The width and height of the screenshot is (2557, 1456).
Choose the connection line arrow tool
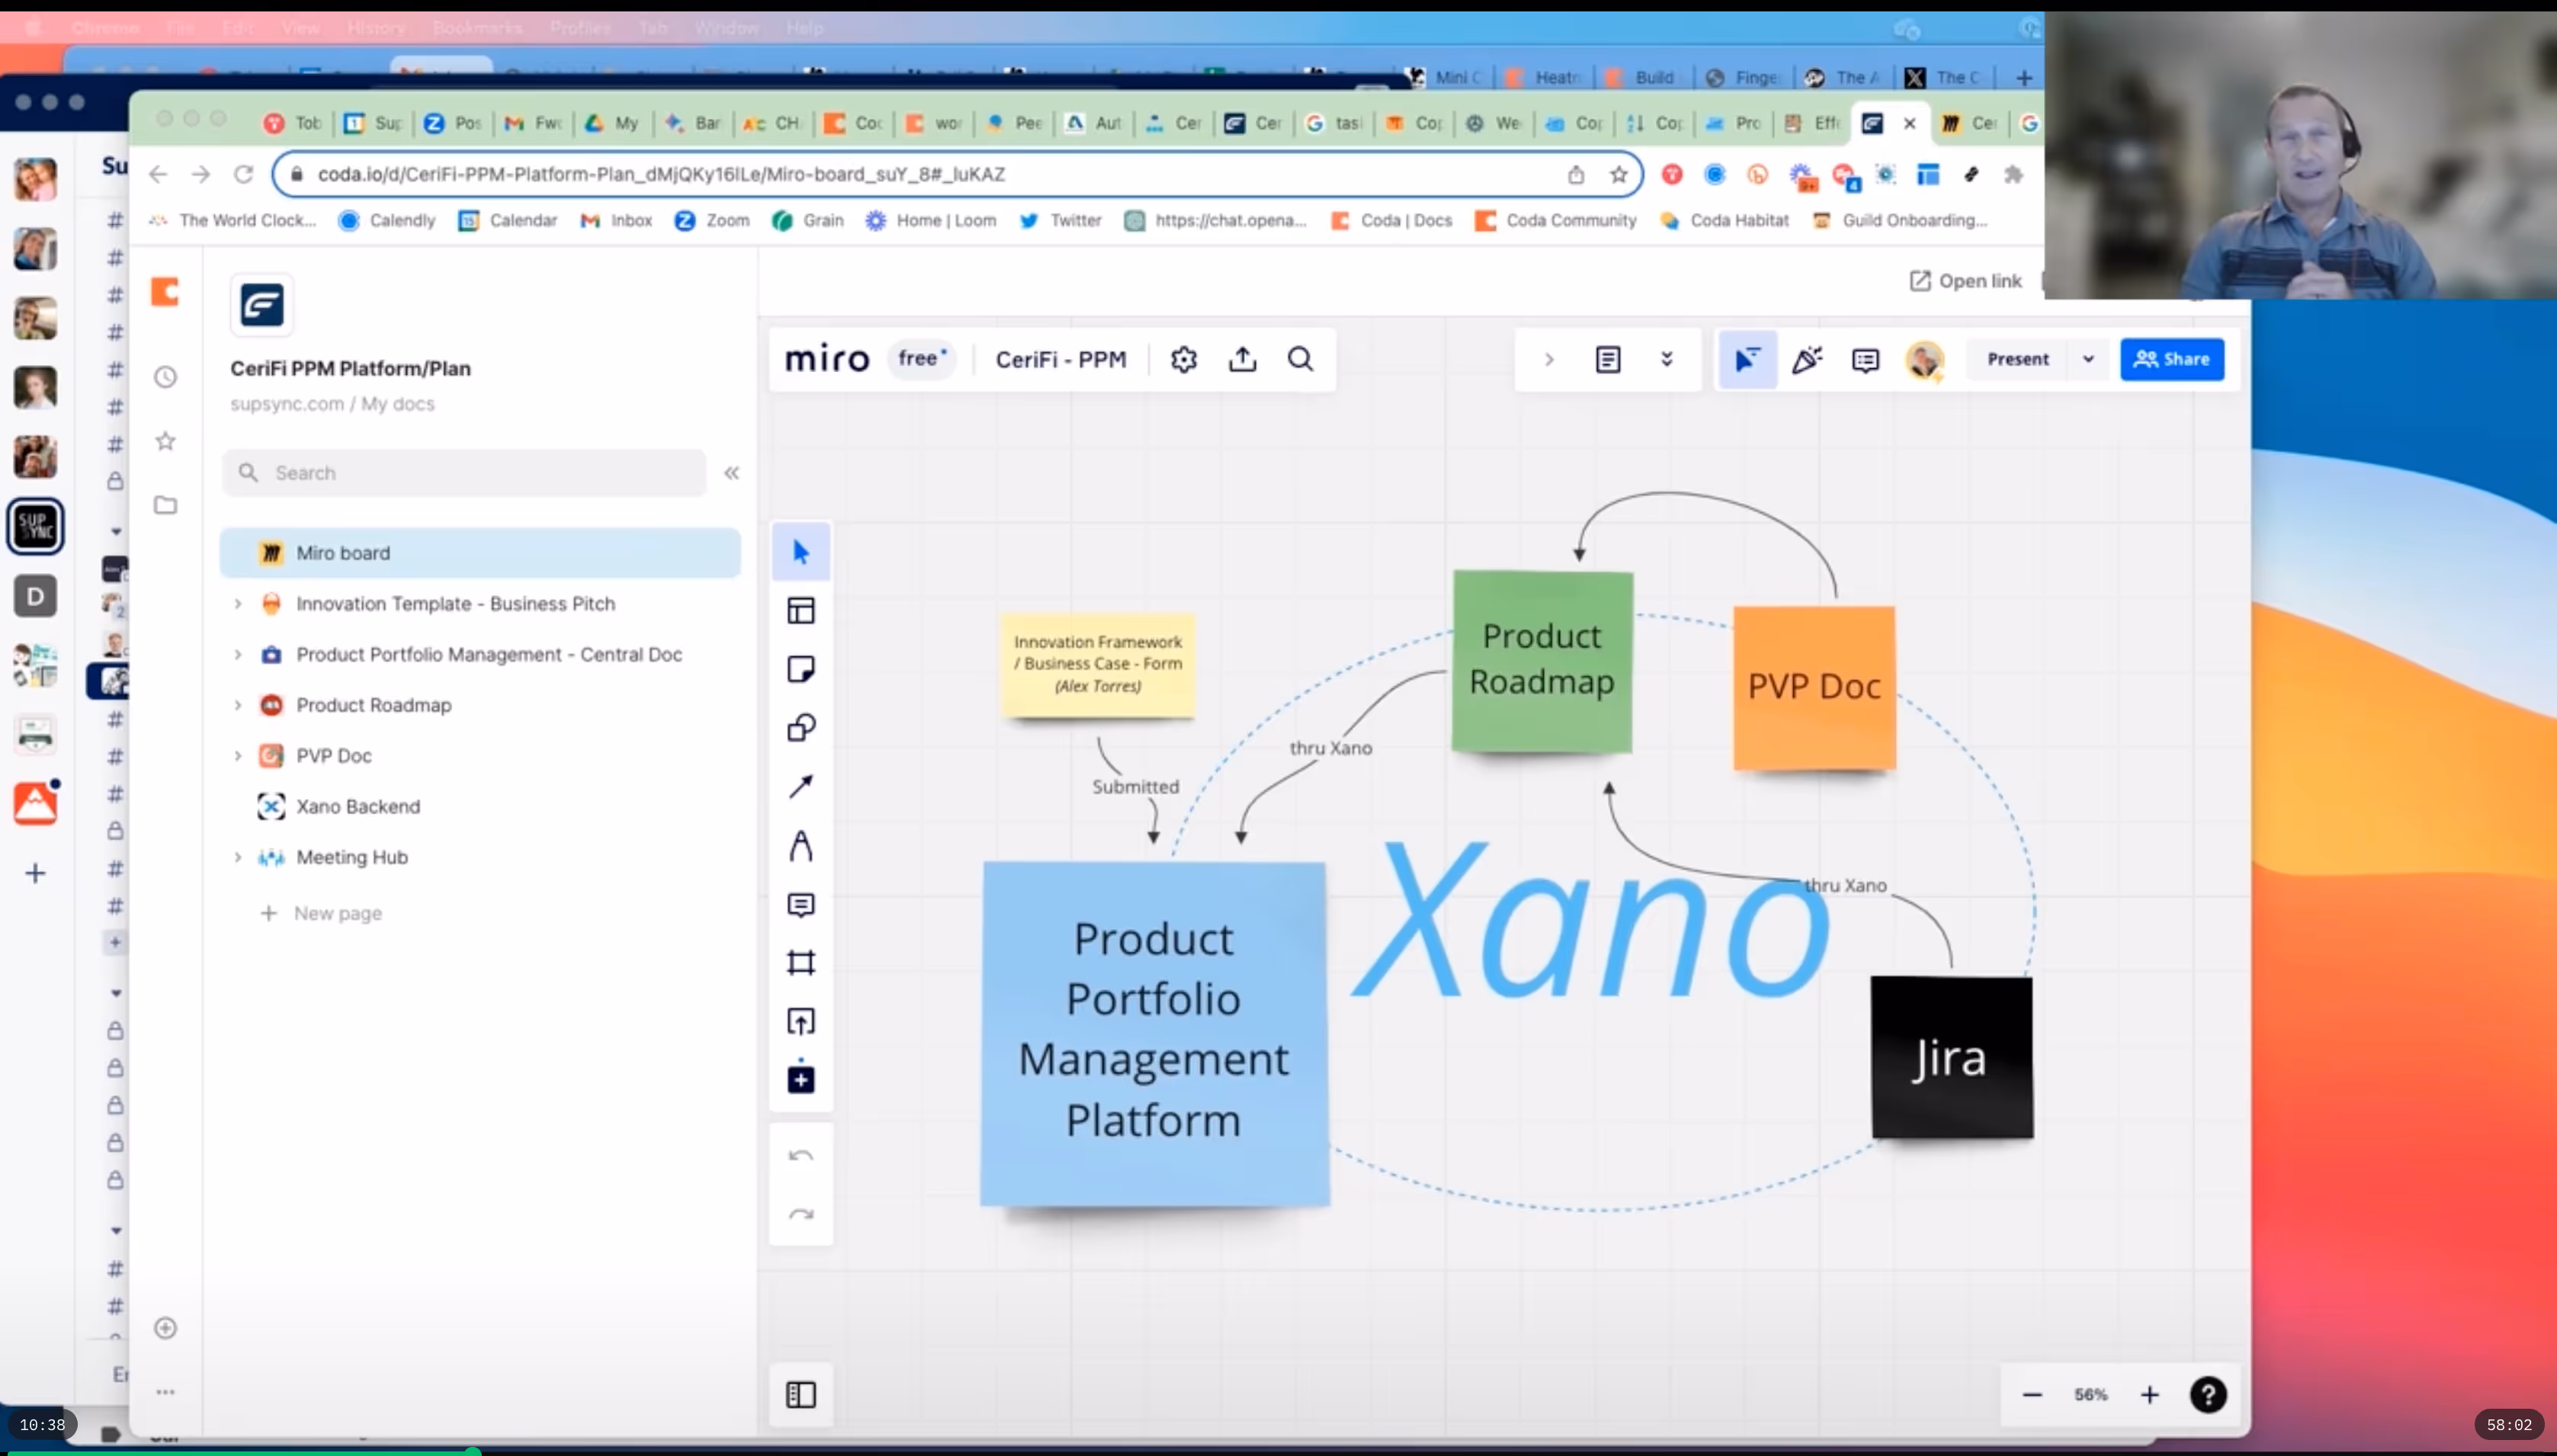(x=801, y=786)
